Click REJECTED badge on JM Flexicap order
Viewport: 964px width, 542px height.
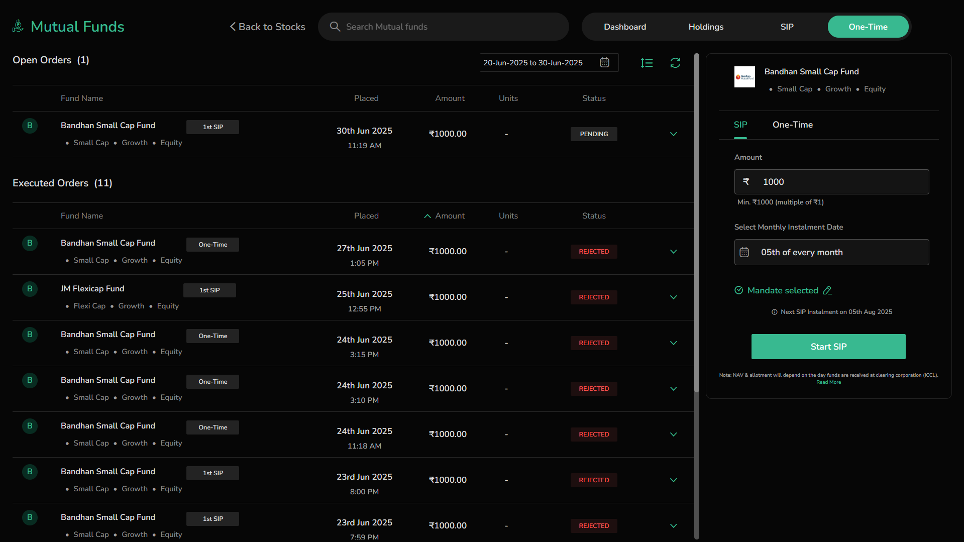tap(594, 297)
